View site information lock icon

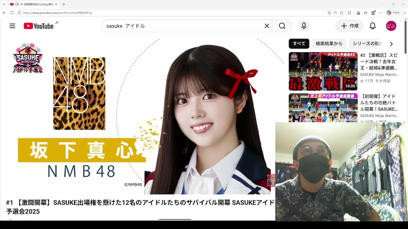[x=19, y=13]
